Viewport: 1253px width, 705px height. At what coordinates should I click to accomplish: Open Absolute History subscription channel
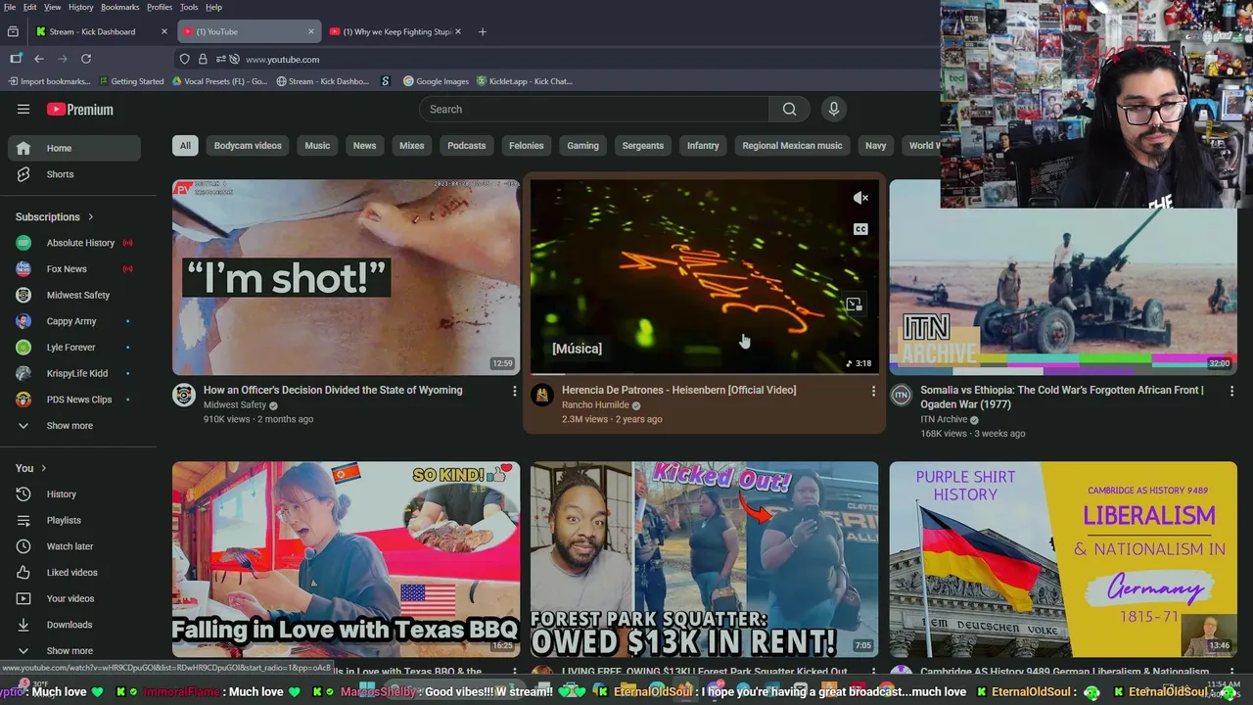click(x=74, y=243)
